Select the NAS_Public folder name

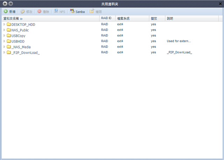pos(20,30)
